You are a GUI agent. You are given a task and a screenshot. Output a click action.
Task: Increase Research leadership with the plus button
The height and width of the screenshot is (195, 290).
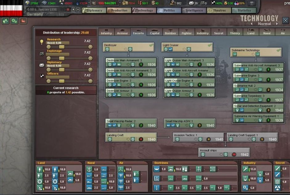[x=90, y=47]
